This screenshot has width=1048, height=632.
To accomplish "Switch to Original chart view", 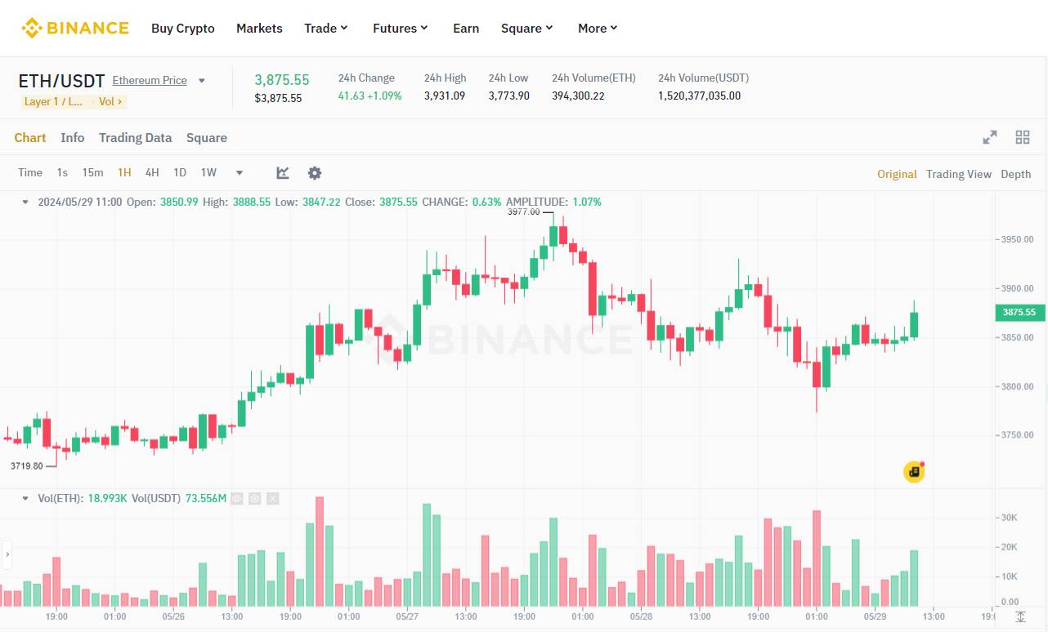I will (x=897, y=174).
